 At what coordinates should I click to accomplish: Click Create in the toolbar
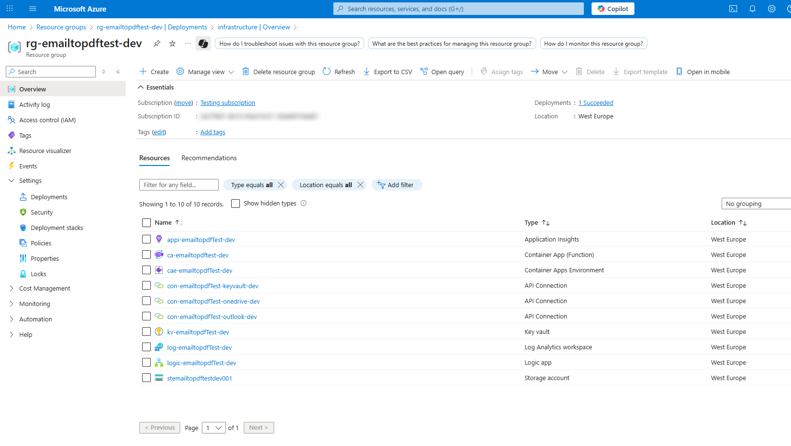click(x=154, y=72)
